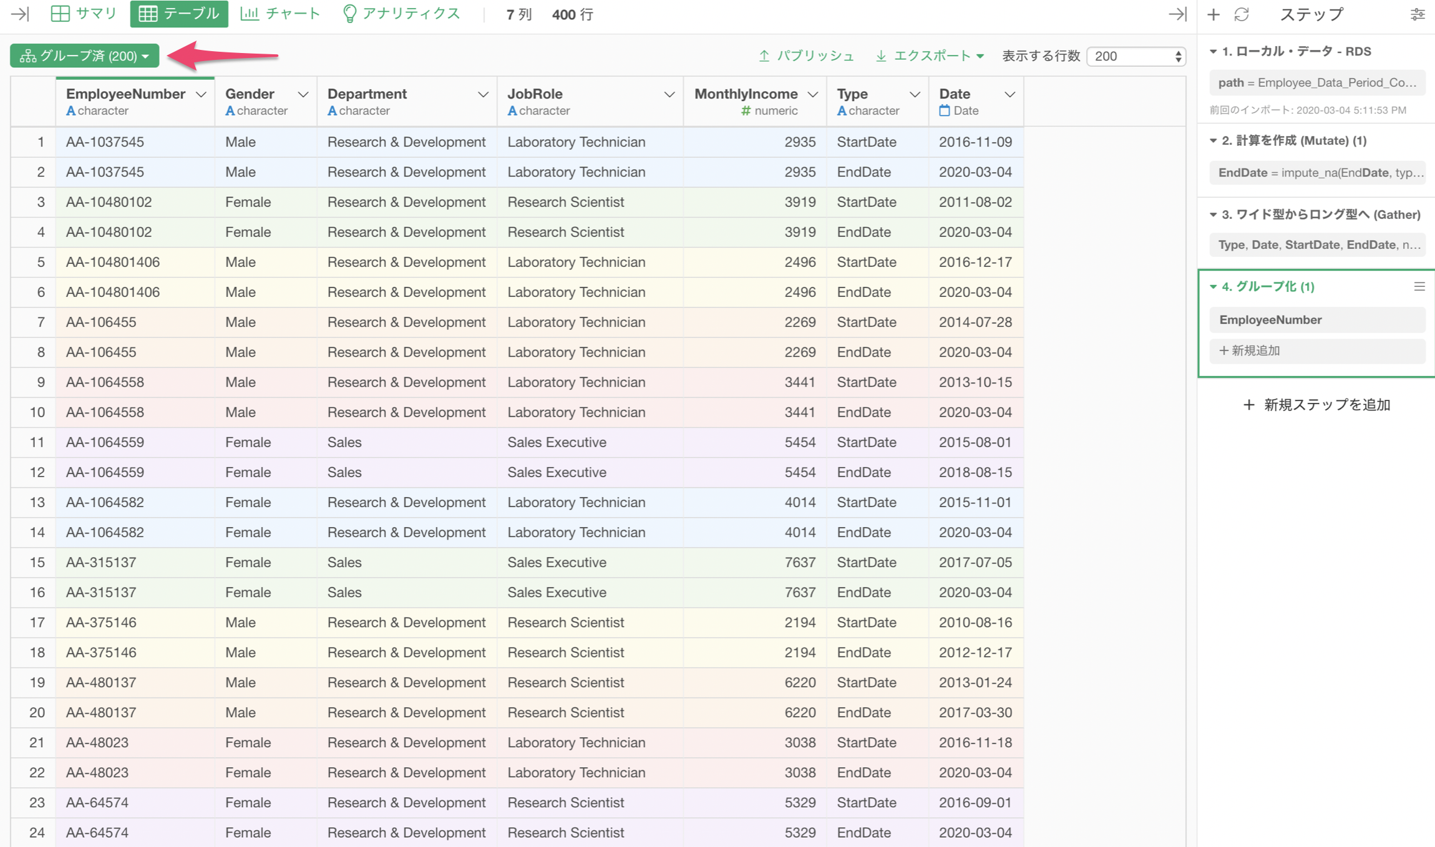This screenshot has height=847, width=1435.
Task: Select the EndDate = impute_na token
Action: [1318, 172]
